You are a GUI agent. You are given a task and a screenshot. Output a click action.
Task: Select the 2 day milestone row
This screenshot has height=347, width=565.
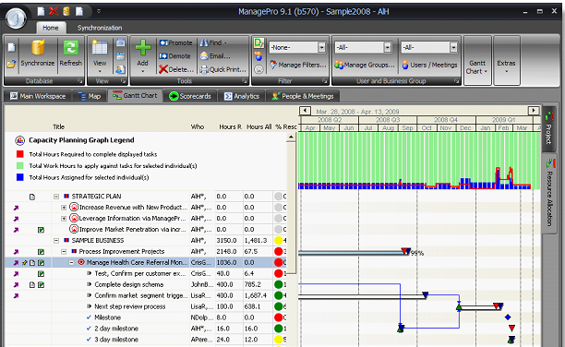pos(146,329)
